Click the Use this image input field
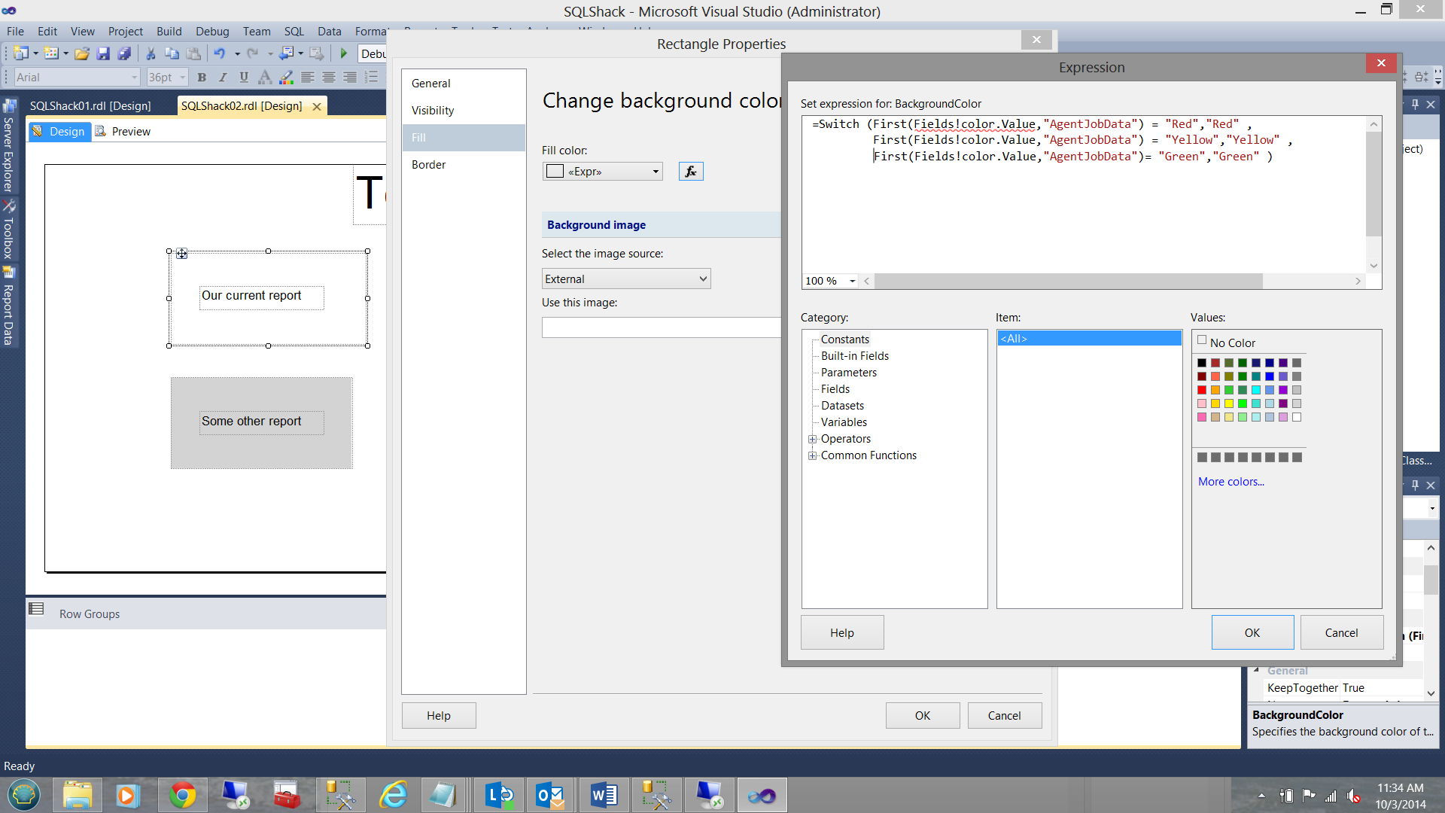This screenshot has height=813, width=1445. [x=661, y=327]
